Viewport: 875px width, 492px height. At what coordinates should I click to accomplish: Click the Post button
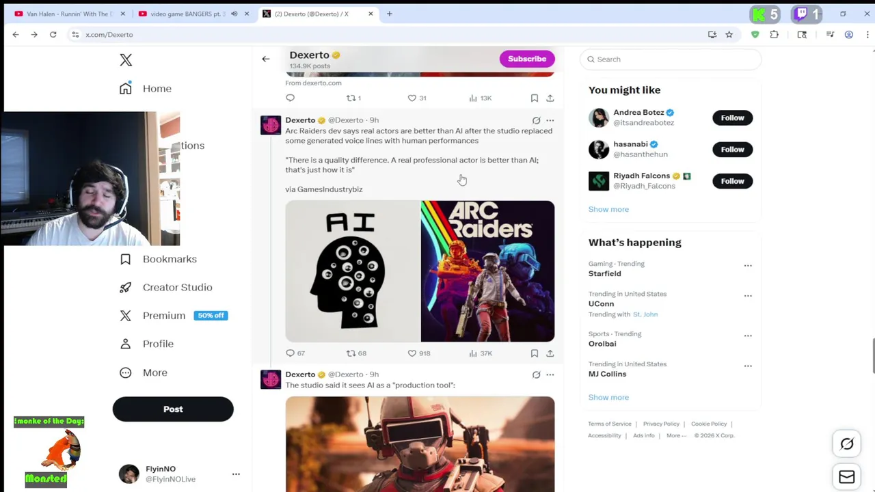pos(173,409)
